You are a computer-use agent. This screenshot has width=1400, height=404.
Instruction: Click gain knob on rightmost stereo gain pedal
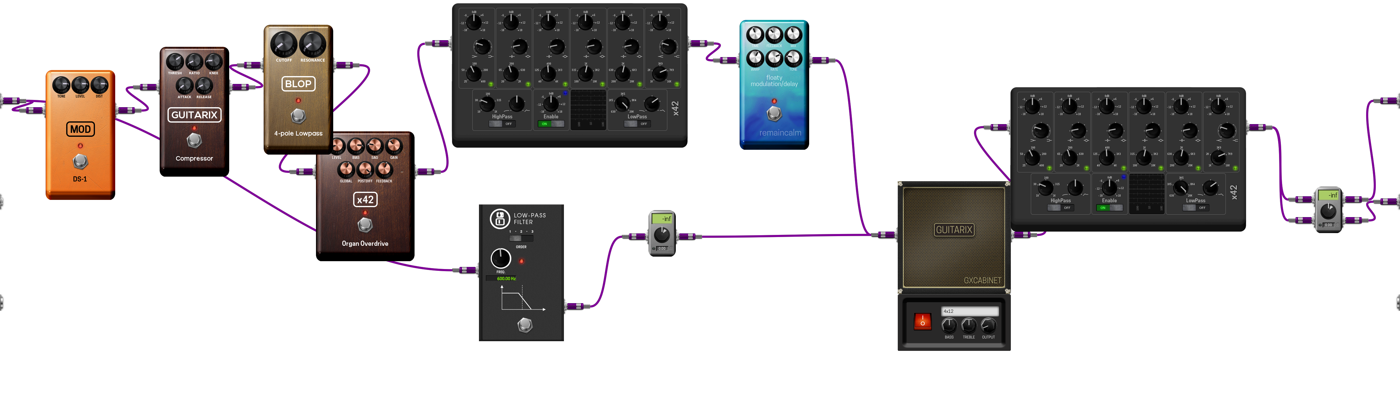pos(1328,211)
